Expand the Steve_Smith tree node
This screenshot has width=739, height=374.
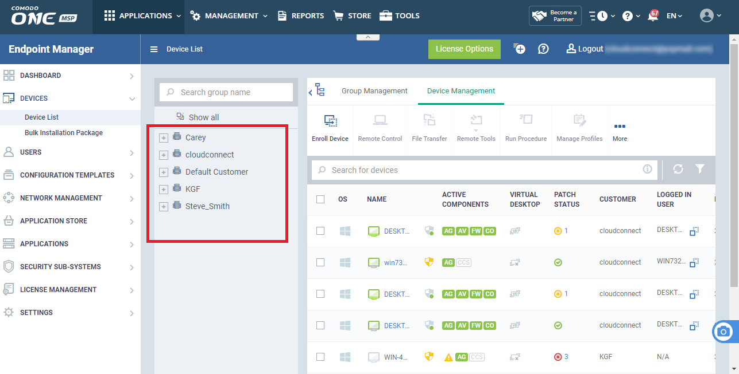[x=164, y=207]
